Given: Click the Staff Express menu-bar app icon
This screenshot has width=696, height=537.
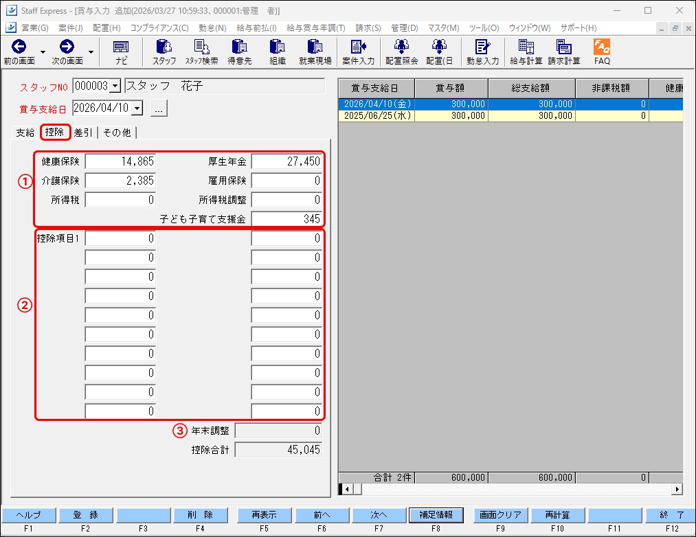Looking at the screenshot, I should (x=11, y=27).
